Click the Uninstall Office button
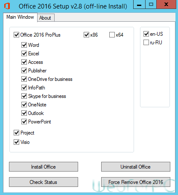Viewport: 178px width, 195px height. click(136, 167)
